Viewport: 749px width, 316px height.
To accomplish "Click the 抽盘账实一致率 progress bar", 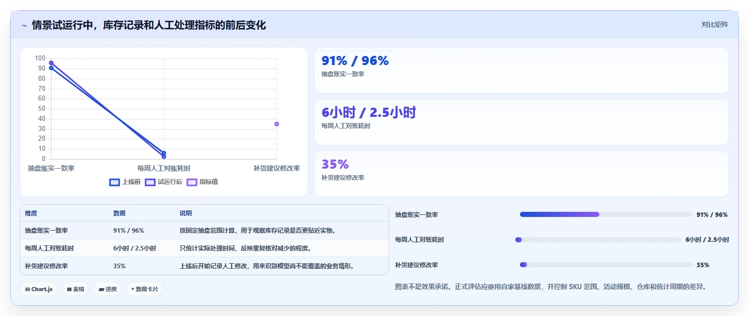I will (x=606, y=214).
